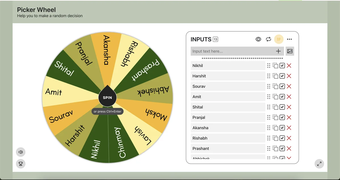The height and width of the screenshot is (180, 340).
Task: Disable the Pranjal entry checkbox
Action: (282, 117)
